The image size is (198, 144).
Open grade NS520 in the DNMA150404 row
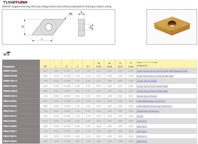click(x=177, y=71)
